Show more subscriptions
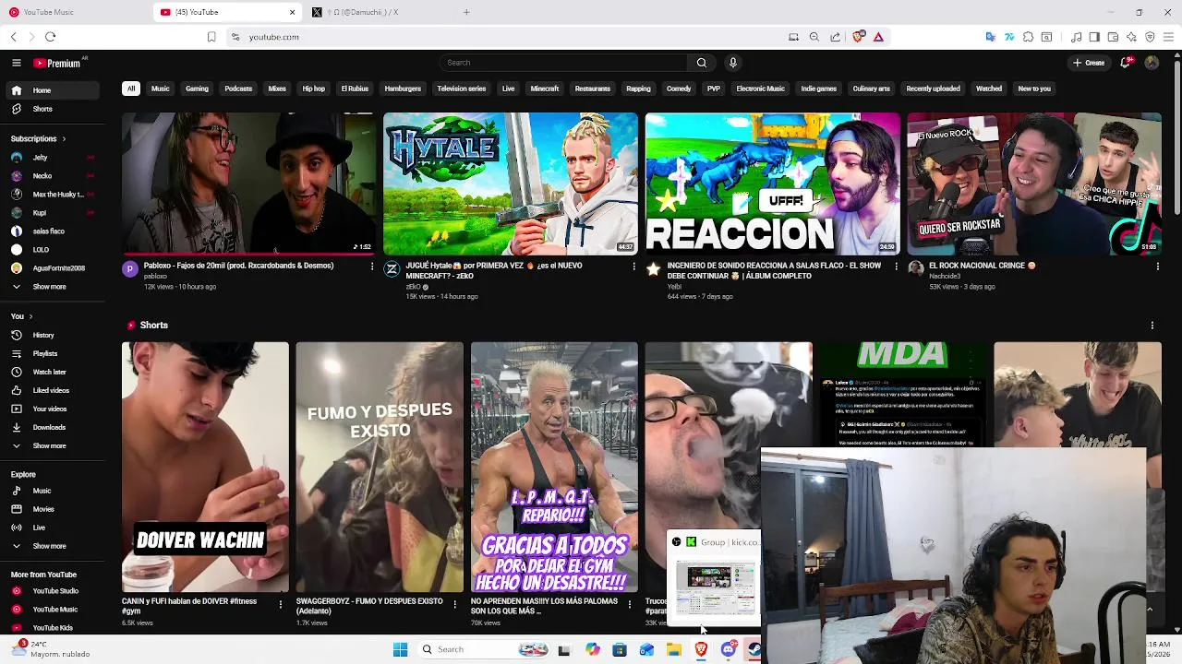1182x664 pixels. point(51,287)
